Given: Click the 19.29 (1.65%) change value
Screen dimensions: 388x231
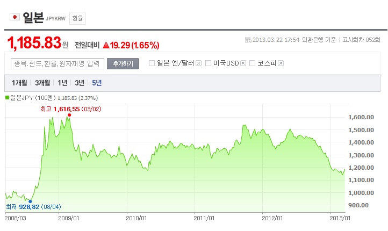Looking at the screenshot, I should point(134,45).
